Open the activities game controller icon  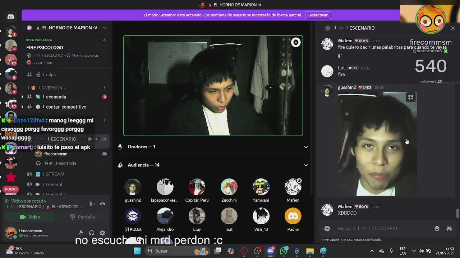tap(449, 228)
